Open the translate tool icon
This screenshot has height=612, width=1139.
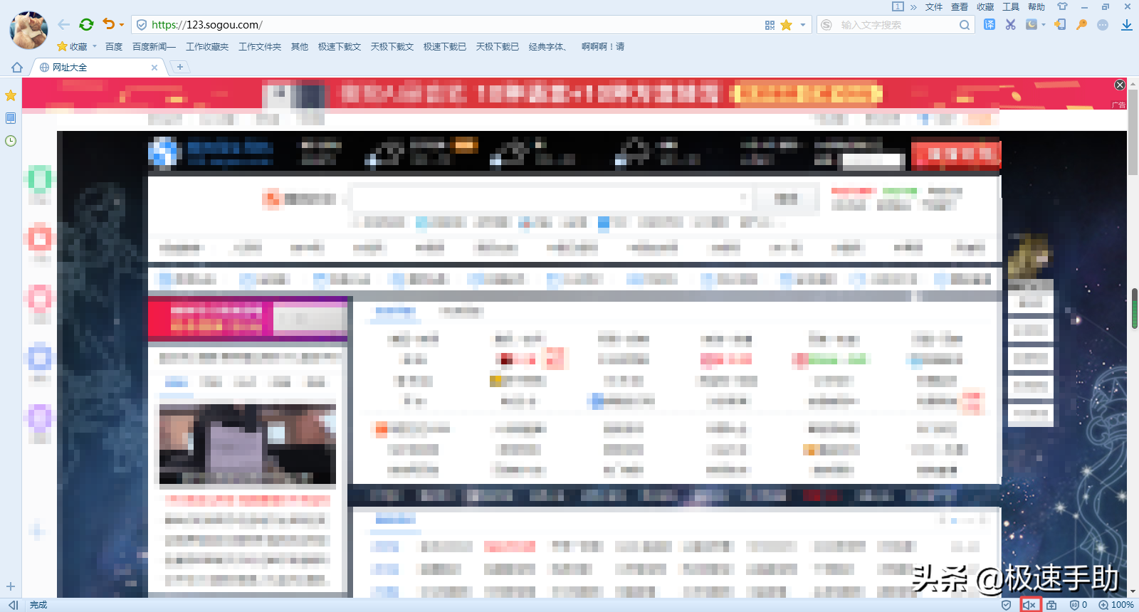click(x=990, y=25)
